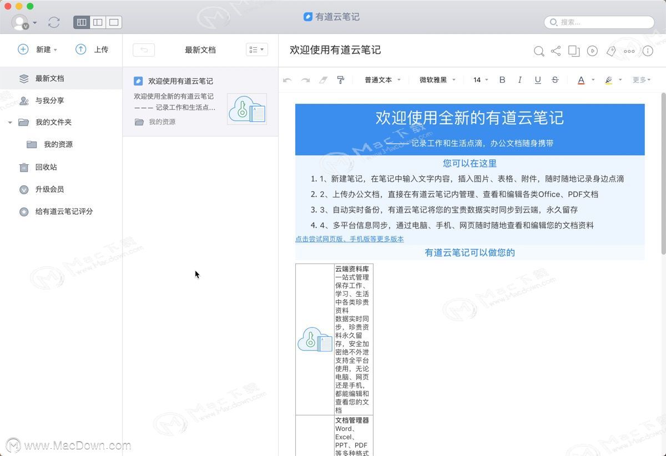
Task: Select 最新文档 in the sidebar
Action: pyautogui.click(x=61, y=78)
